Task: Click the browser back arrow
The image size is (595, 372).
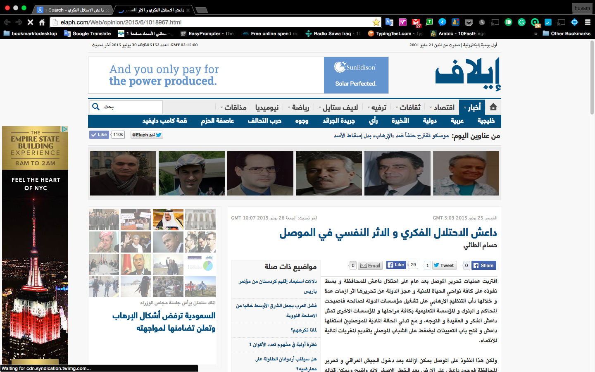Action: coord(7,22)
